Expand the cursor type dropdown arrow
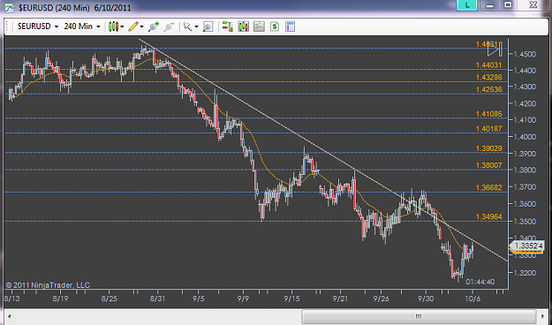This screenshot has width=552, height=325. [196, 26]
